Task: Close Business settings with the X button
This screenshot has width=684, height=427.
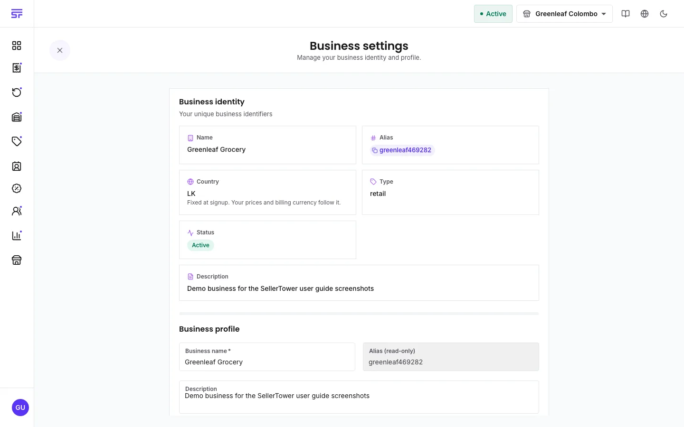Action: pyautogui.click(x=60, y=50)
